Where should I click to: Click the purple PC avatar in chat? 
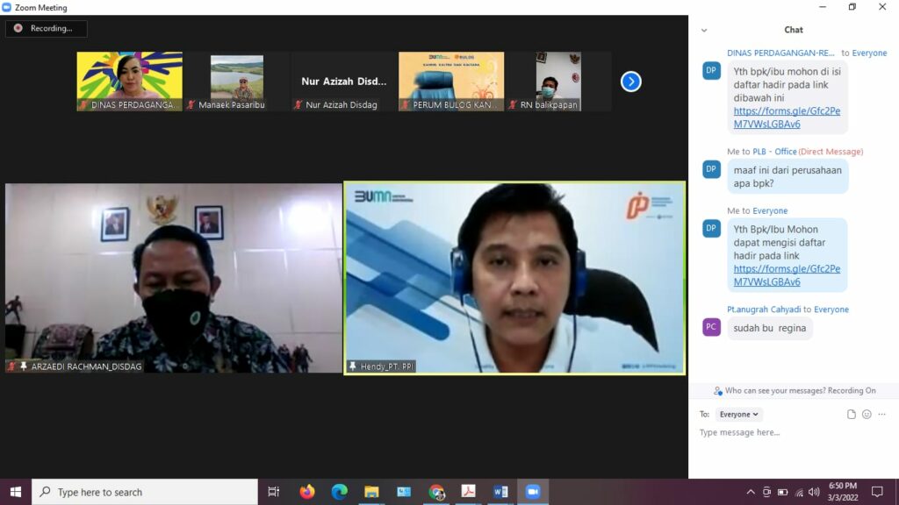[x=711, y=327]
